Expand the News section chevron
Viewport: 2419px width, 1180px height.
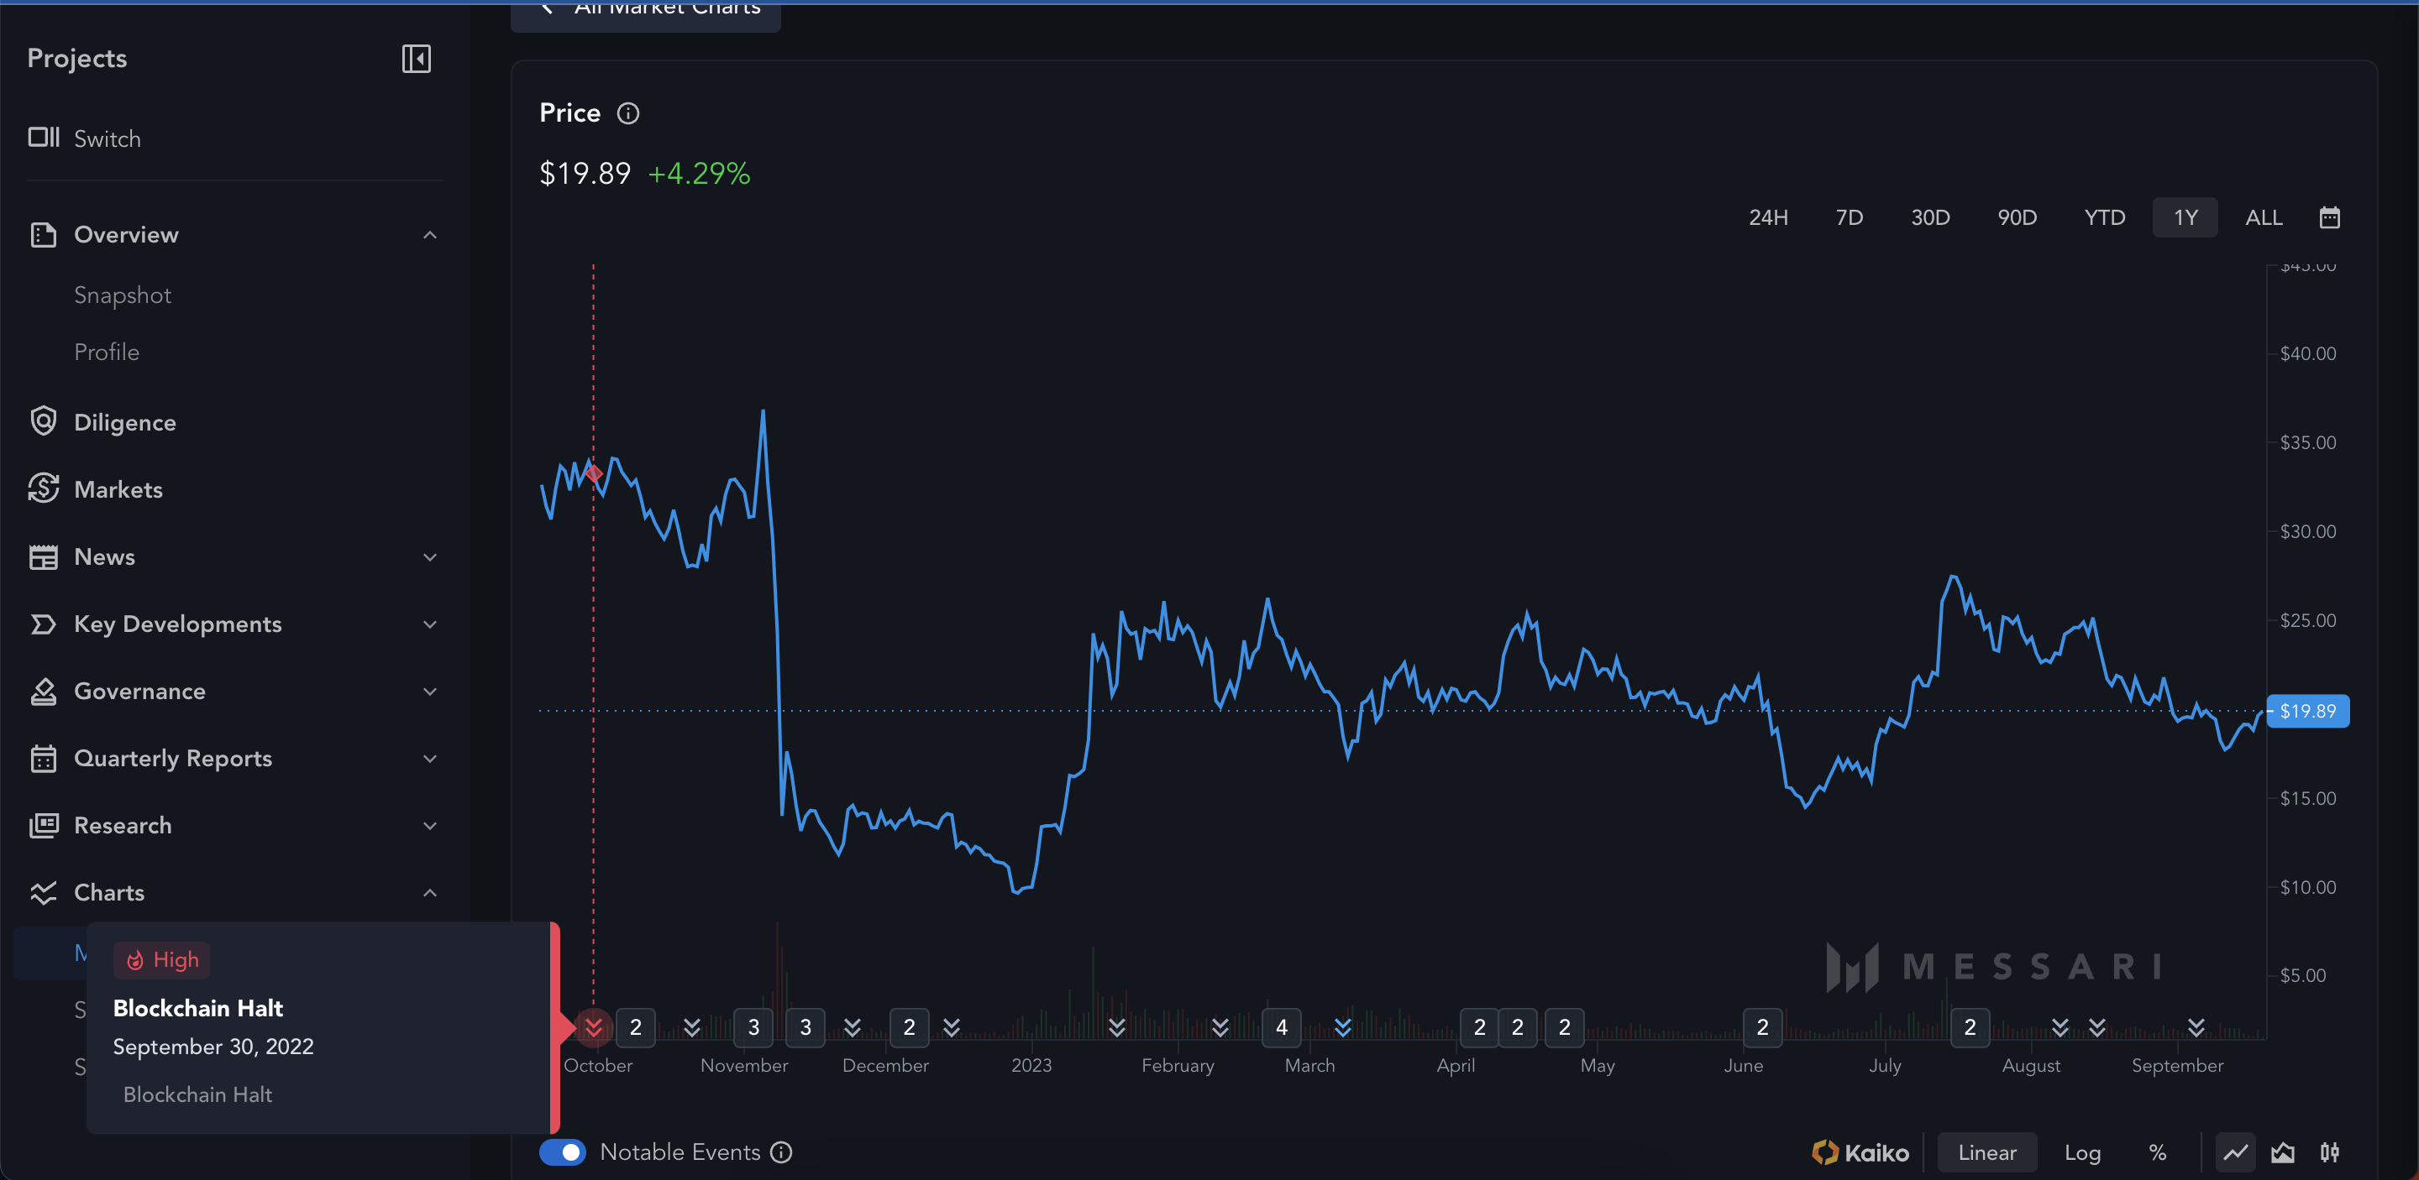(x=429, y=557)
